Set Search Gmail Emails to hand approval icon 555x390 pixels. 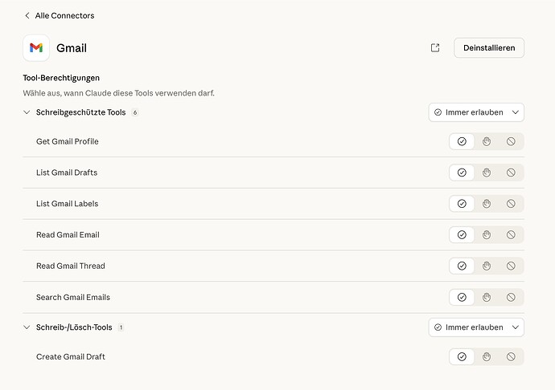(x=487, y=298)
